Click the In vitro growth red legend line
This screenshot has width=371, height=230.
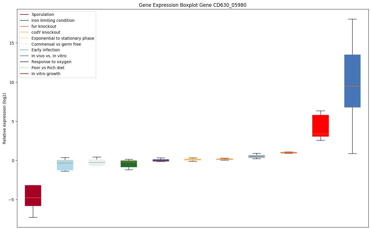click(25, 74)
